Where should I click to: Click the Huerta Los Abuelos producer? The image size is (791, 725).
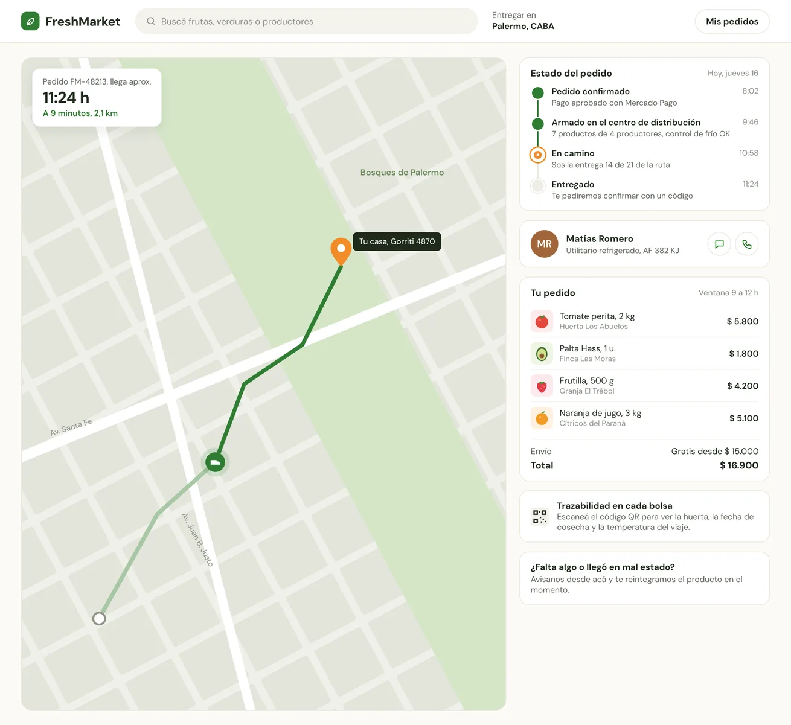click(594, 327)
